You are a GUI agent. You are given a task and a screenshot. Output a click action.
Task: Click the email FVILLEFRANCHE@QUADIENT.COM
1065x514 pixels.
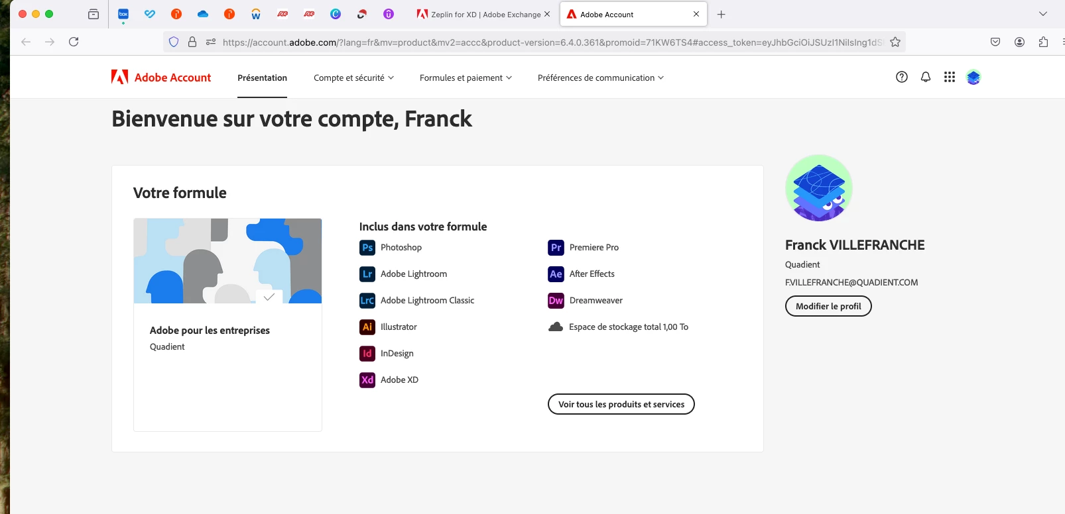tap(851, 282)
